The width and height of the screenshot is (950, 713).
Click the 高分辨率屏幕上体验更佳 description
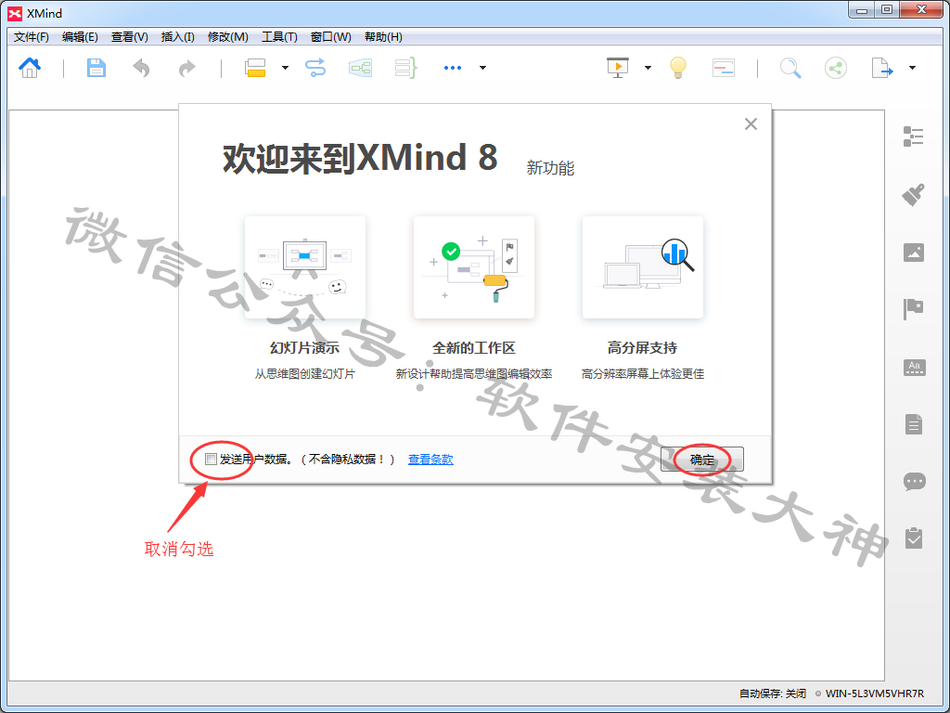click(x=643, y=374)
